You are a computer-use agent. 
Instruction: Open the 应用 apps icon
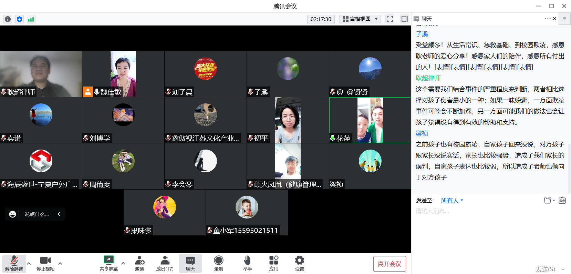tap(273, 263)
